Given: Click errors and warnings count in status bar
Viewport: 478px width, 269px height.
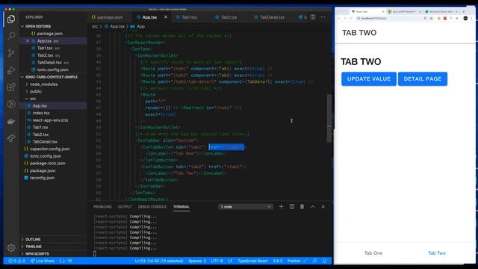Looking at the screenshot, I should (x=16, y=261).
